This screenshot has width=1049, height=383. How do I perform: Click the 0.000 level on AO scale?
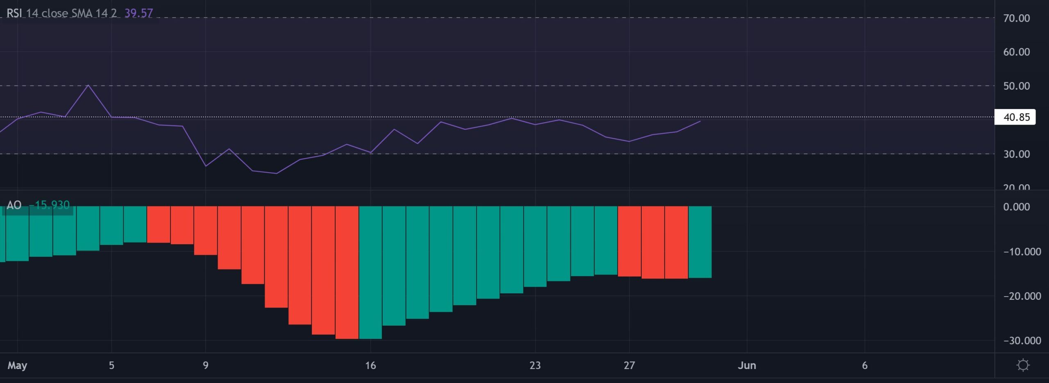[1018, 207]
